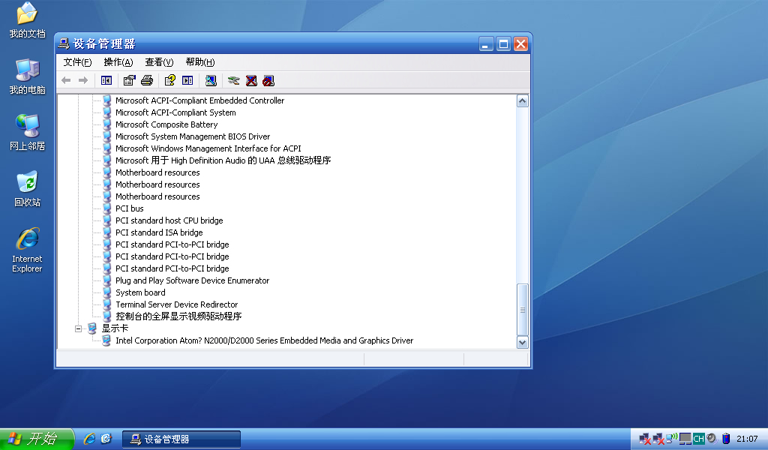The width and height of the screenshot is (768, 450).
Task: Toggle the console tree show/hide icon
Action: tap(106, 80)
